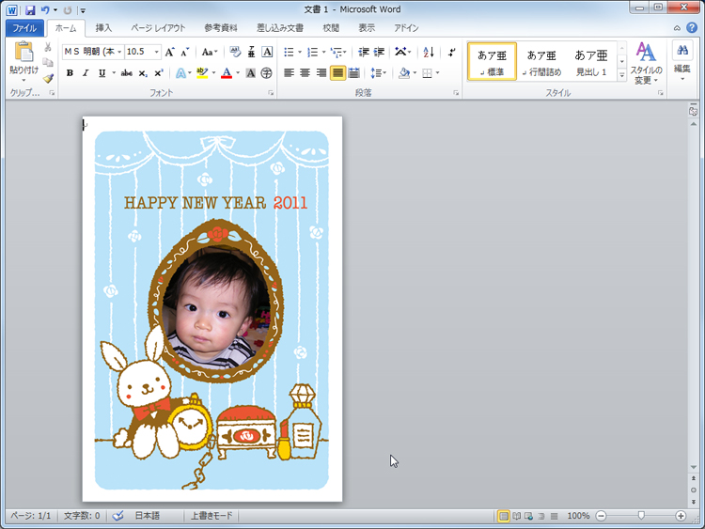The image size is (705, 529).
Task: Open the Change Case Aa dropdown
Action: [210, 52]
